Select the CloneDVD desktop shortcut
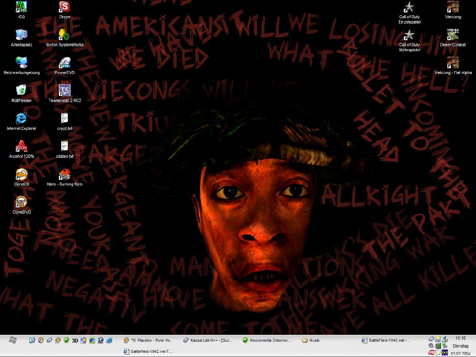 tap(21, 202)
